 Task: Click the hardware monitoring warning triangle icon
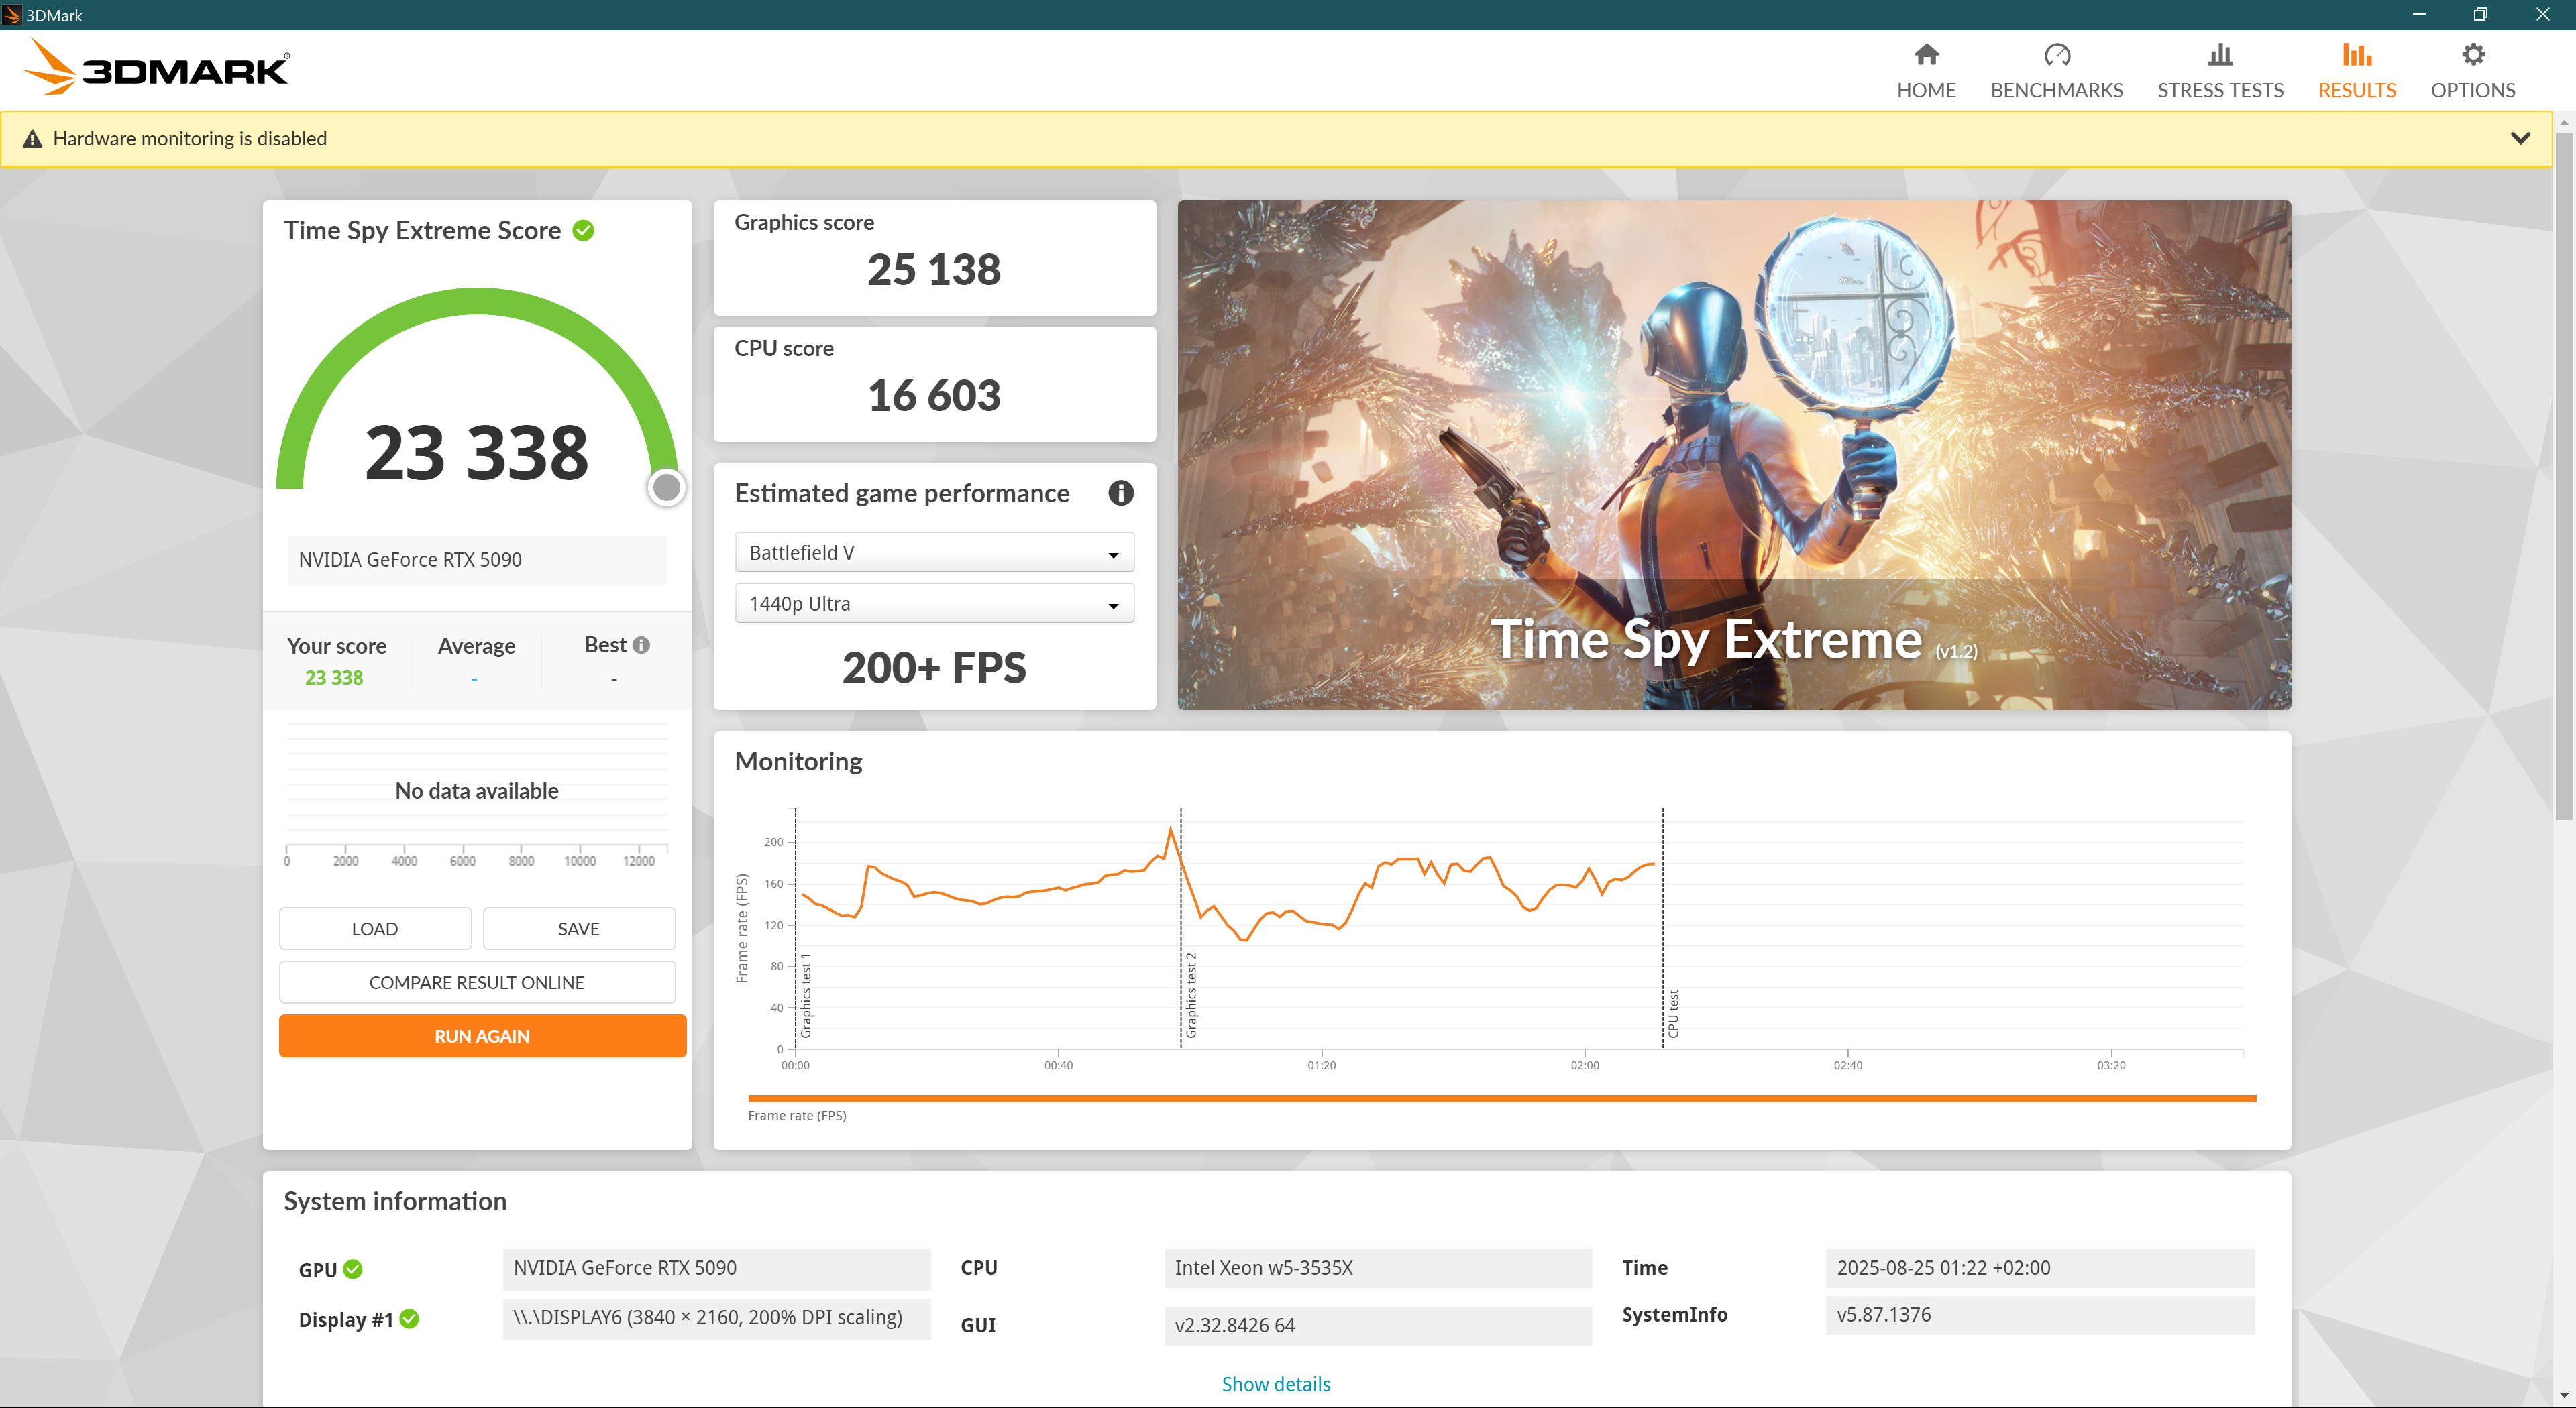[32, 139]
